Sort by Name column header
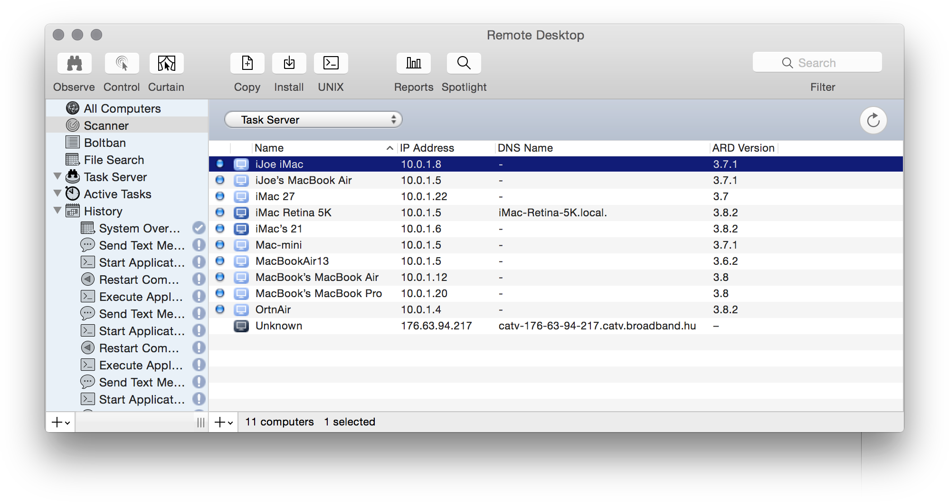Image resolution: width=949 pixels, height=502 pixels. (x=324, y=148)
